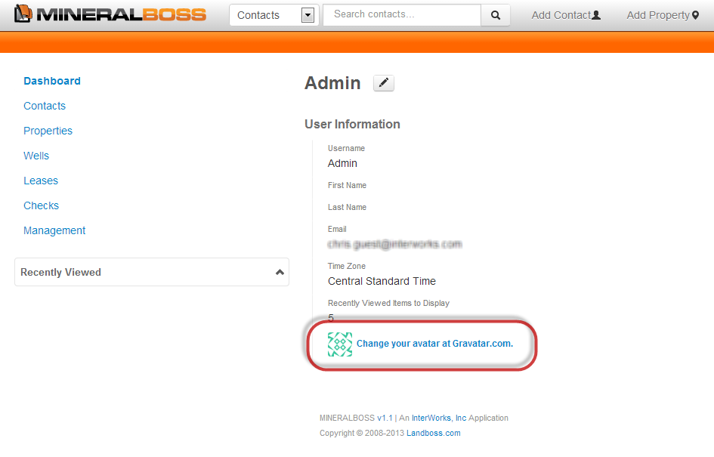
Task: Focus the Search contacts input field
Action: 401,15
